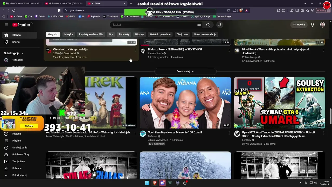Select the Obejrzane filter chip
Screen dimensions: 332x187
click(x=182, y=34)
